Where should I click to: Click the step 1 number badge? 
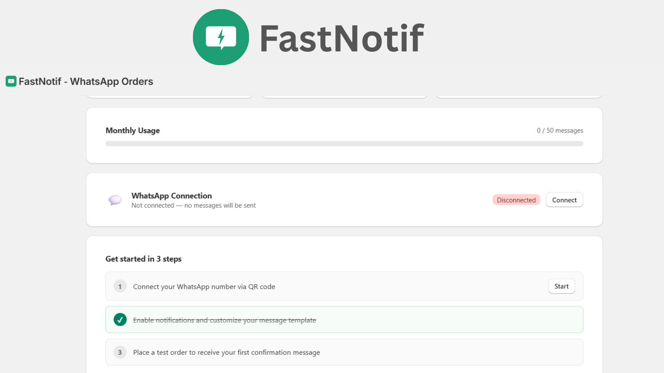click(x=120, y=286)
